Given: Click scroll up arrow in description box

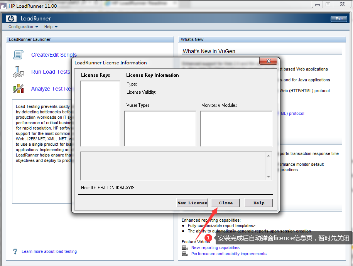Looking at the screenshot, I should pyautogui.click(x=269, y=156).
